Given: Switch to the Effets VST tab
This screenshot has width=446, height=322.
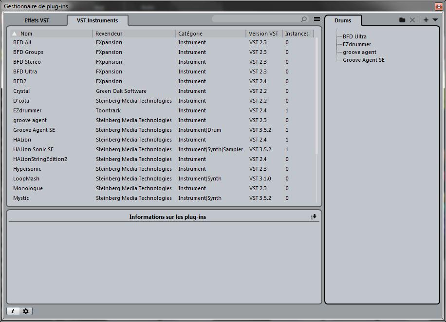Looking at the screenshot, I should click(x=37, y=20).
